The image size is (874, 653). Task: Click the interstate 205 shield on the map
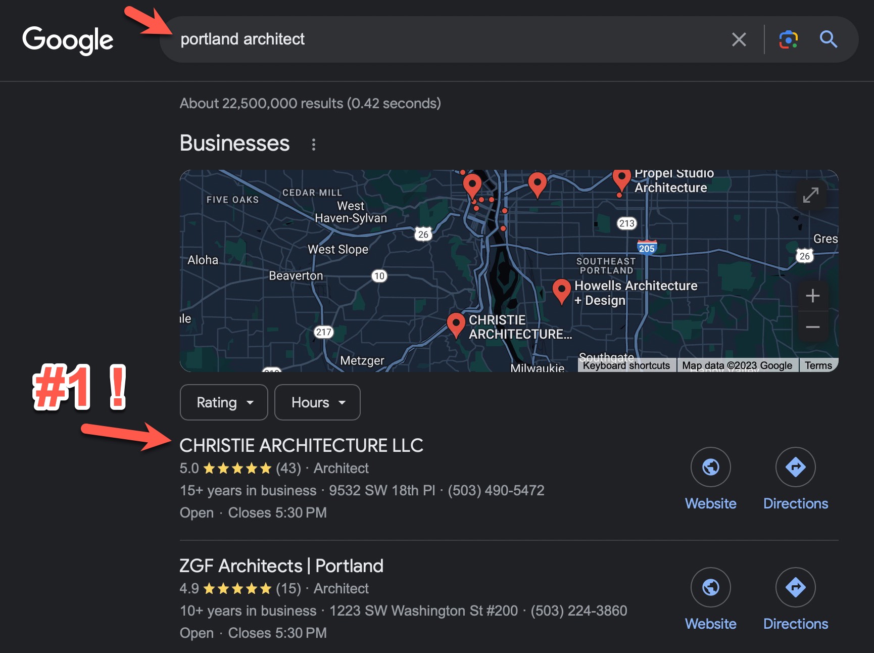(647, 247)
